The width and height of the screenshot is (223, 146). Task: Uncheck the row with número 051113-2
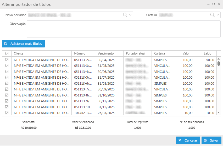point(7,60)
